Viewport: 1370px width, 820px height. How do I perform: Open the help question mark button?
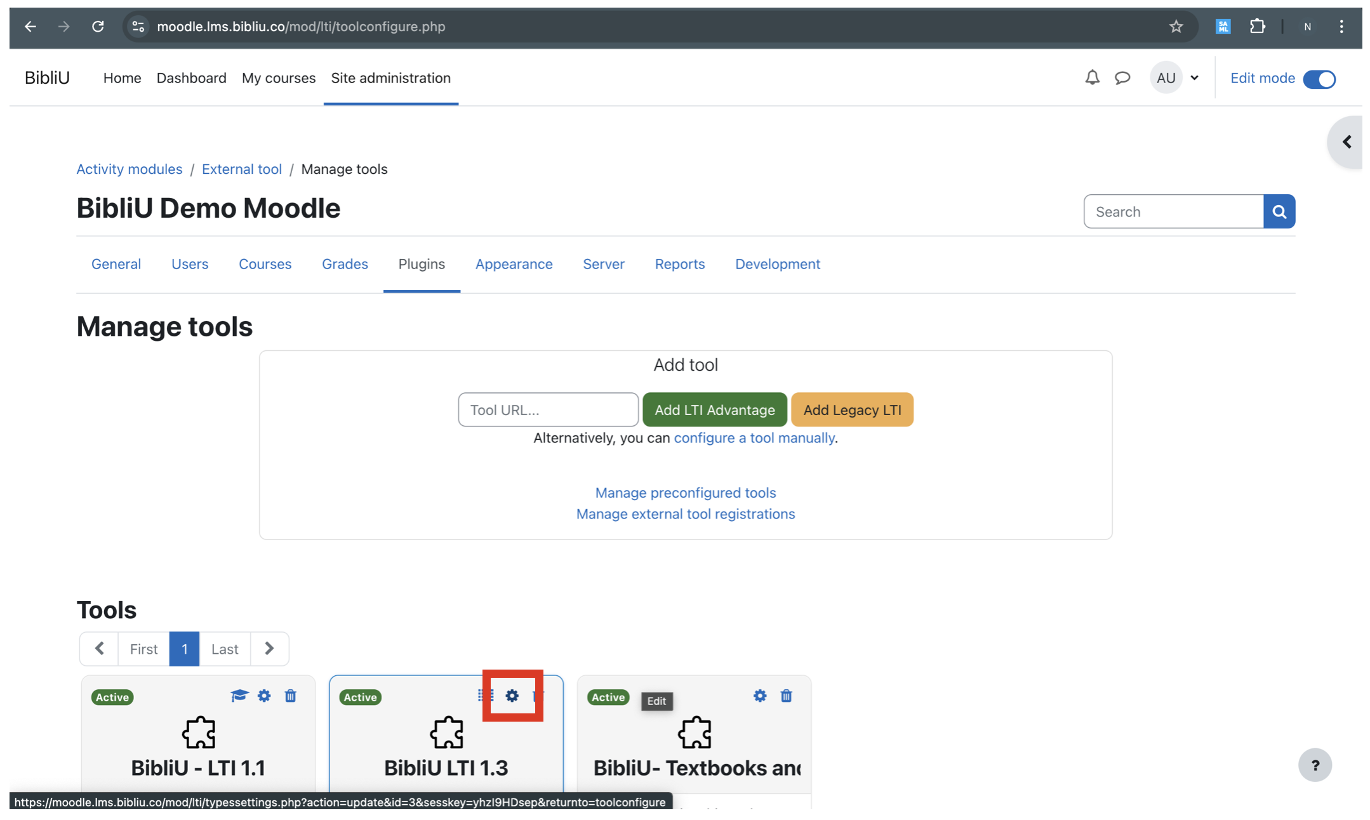click(1315, 765)
